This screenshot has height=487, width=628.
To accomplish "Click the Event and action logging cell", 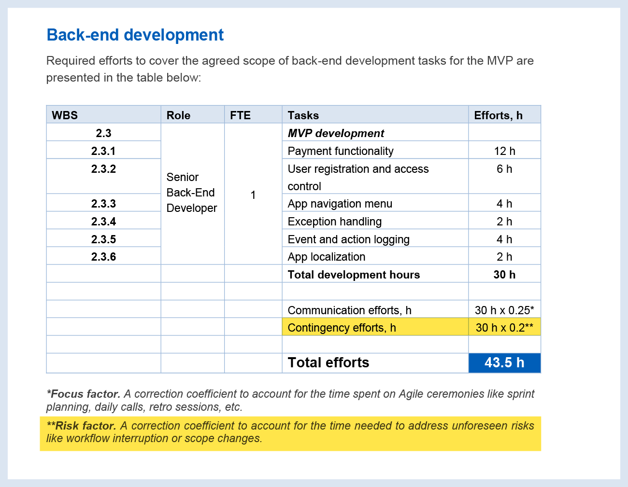I will pos(348,239).
